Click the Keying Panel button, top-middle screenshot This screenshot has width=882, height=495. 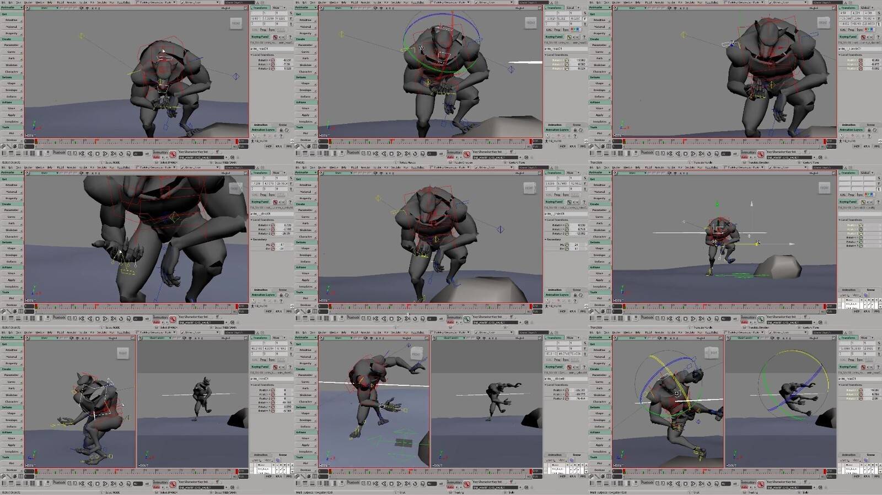pyautogui.click(x=553, y=37)
